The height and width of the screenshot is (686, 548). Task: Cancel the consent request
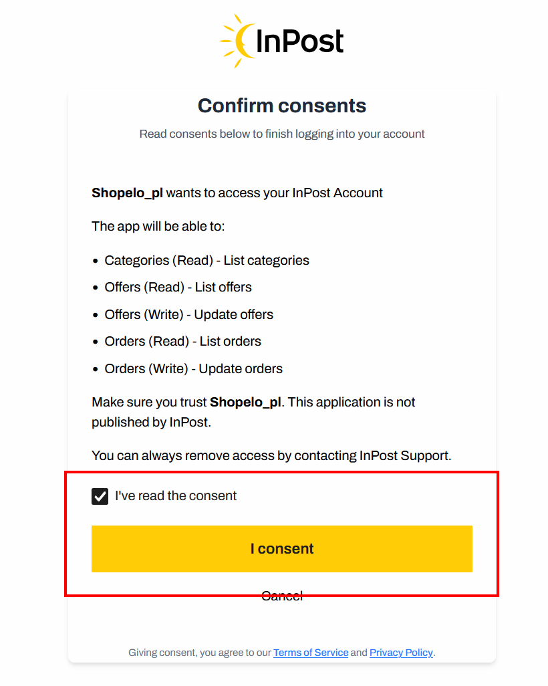pos(281,596)
